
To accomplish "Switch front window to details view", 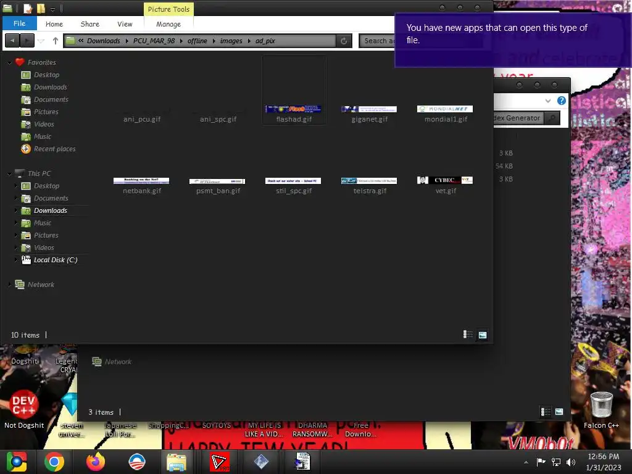I will [x=468, y=335].
